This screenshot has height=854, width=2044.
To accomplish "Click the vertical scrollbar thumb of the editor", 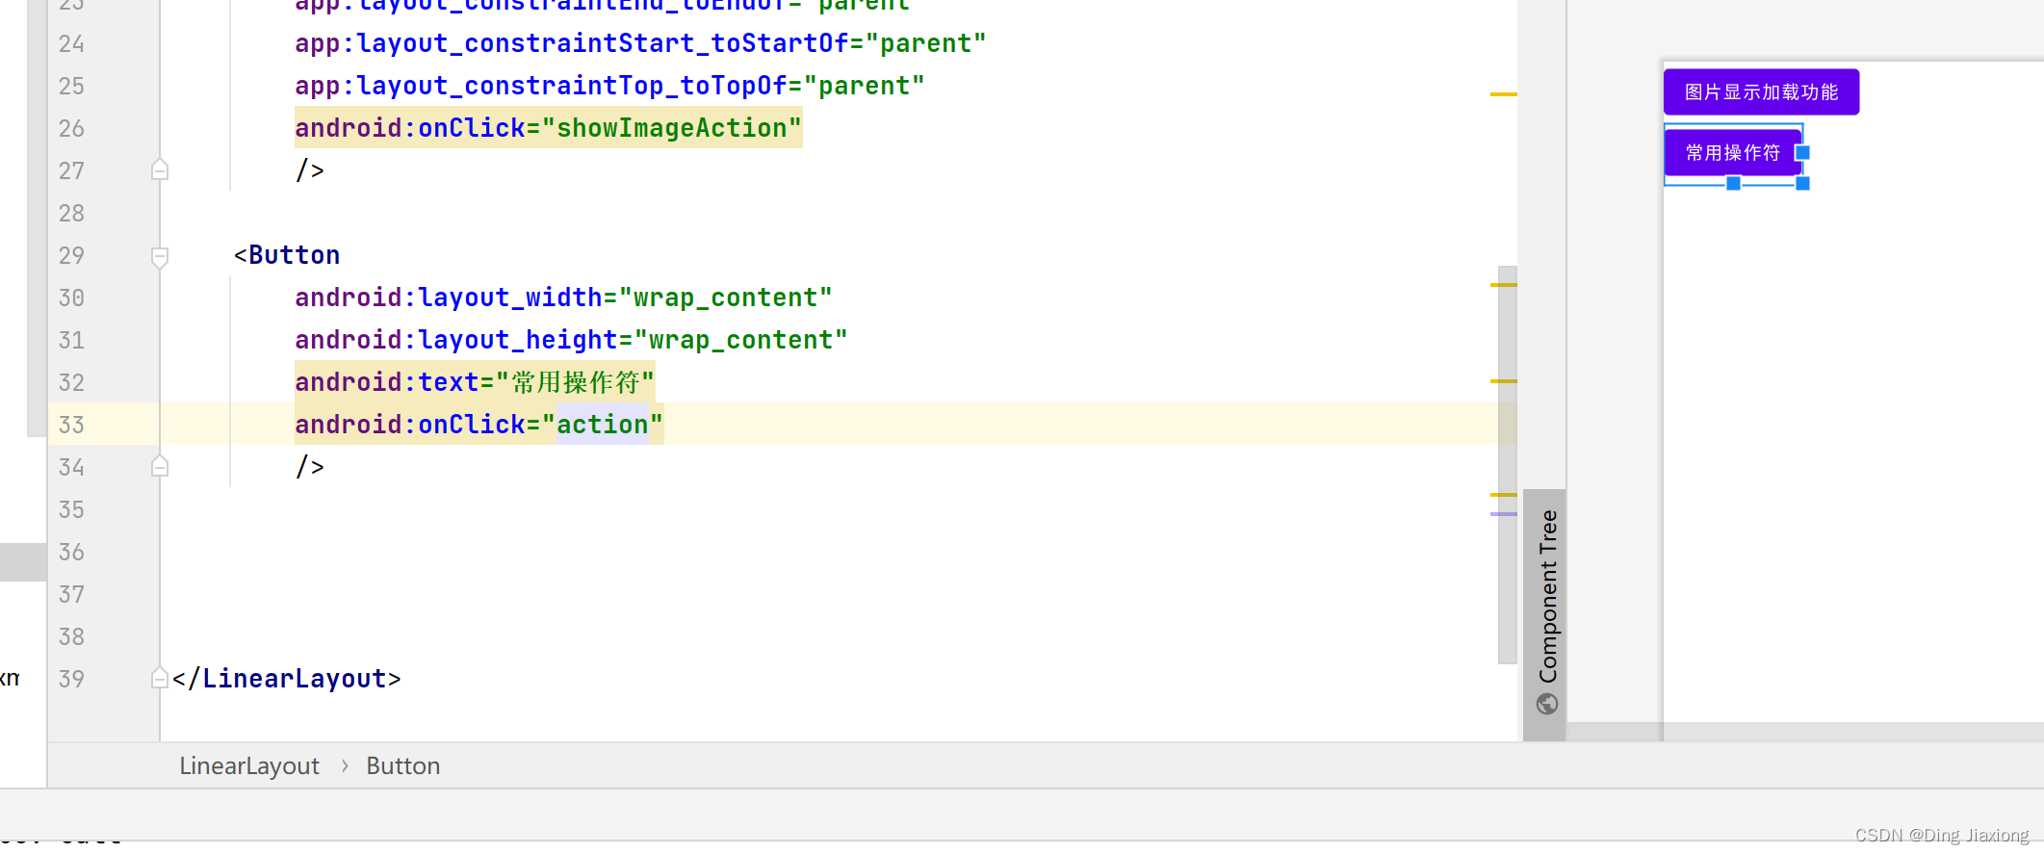I will (x=1508, y=465).
